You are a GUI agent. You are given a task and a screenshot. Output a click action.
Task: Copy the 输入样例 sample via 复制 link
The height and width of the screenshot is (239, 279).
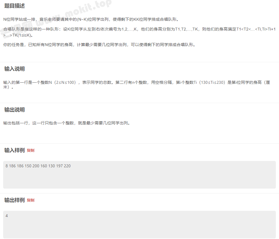pos(31,150)
